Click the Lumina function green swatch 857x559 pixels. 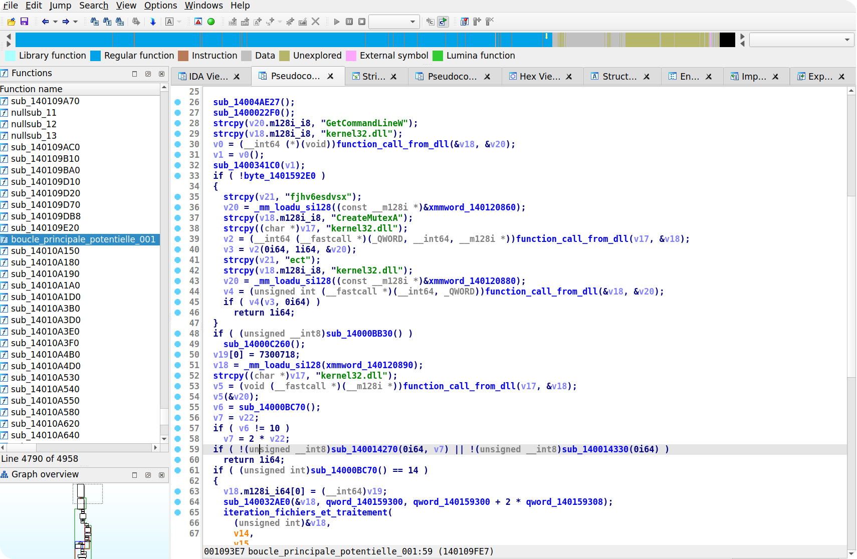(x=438, y=56)
